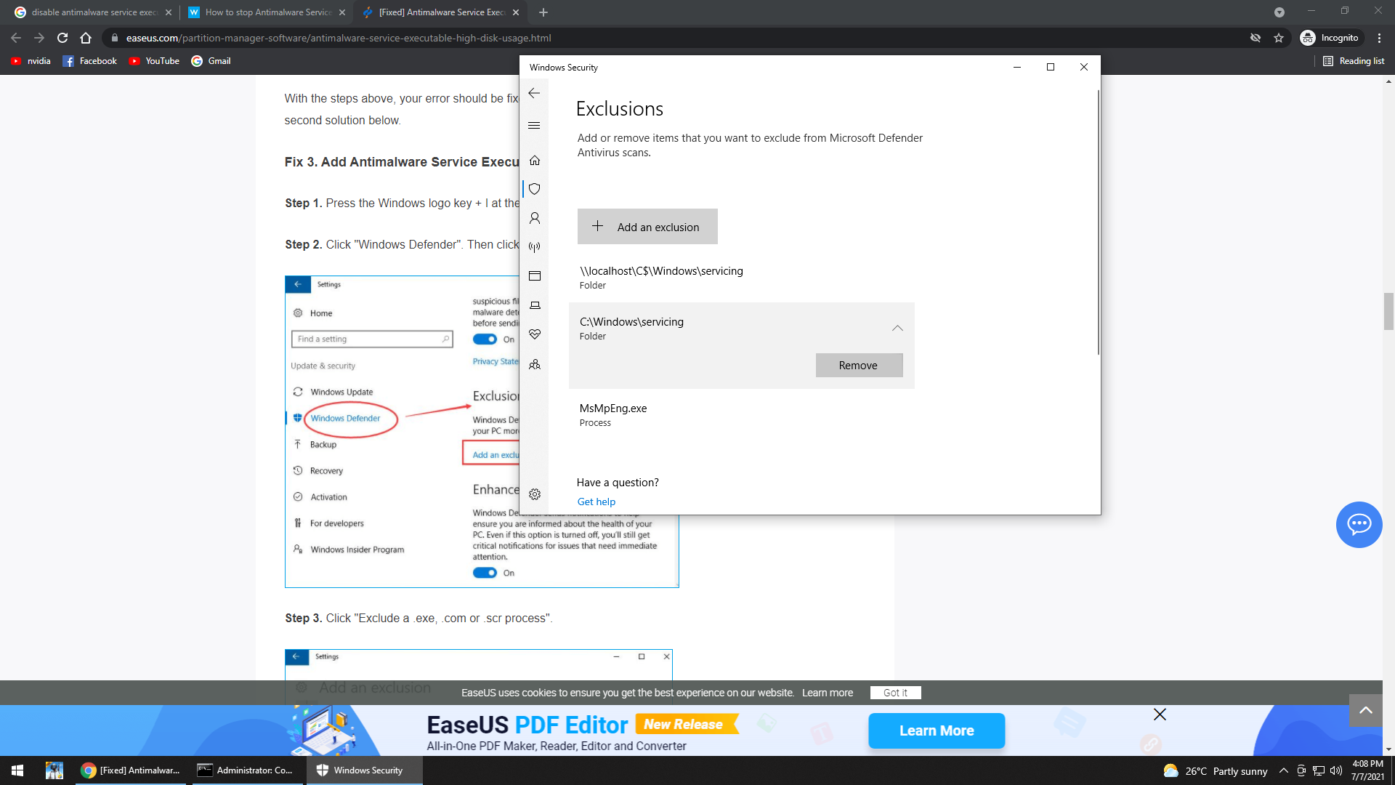Click the Learn More button on PDF Editor ad
This screenshot has width=1395, height=785.
coord(937,730)
